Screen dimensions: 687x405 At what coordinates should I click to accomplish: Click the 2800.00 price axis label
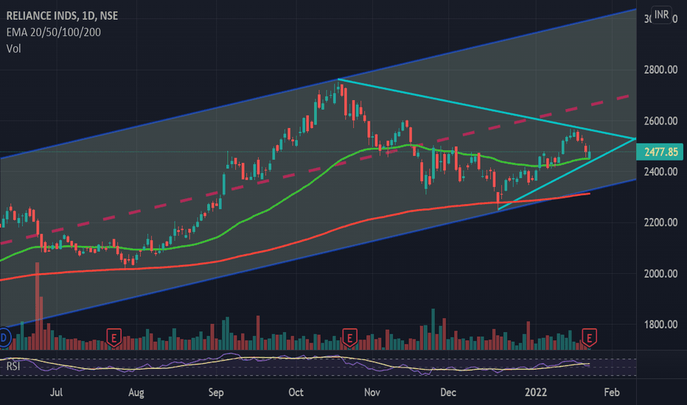(x=660, y=70)
